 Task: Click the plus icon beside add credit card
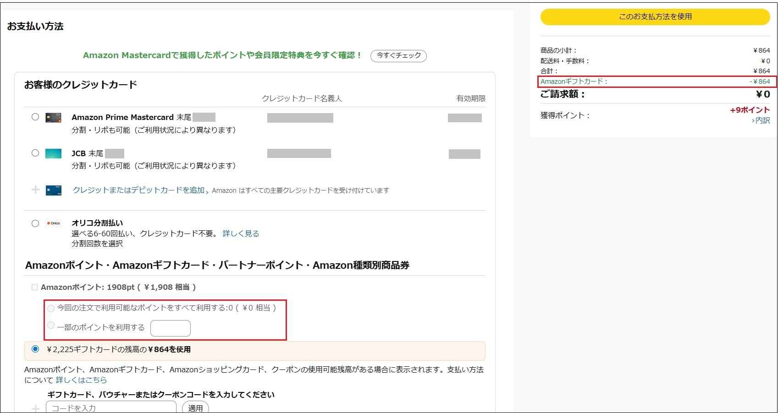(x=35, y=190)
